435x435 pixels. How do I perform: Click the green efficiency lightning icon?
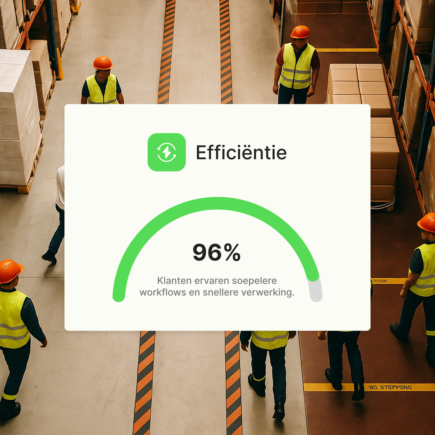click(x=167, y=152)
